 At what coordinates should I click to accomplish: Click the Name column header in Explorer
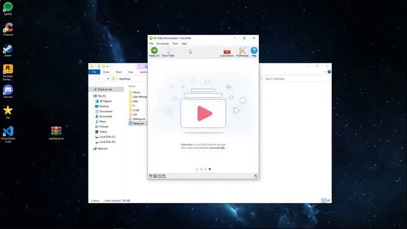tap(132, 86)
